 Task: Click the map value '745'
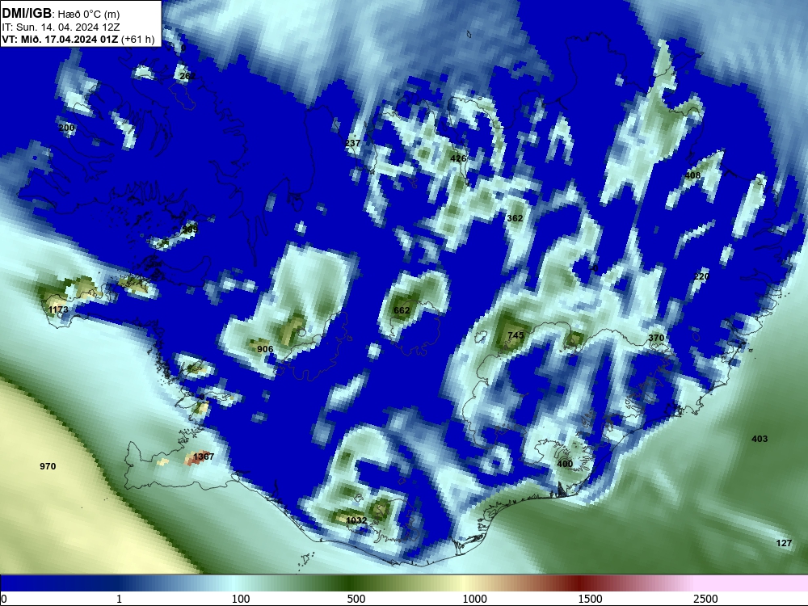tap(516, 335)
